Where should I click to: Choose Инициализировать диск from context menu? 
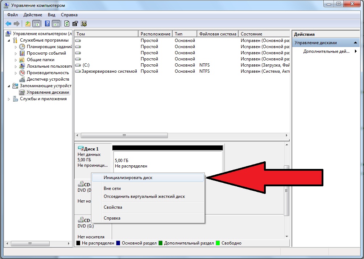point(148,178)
